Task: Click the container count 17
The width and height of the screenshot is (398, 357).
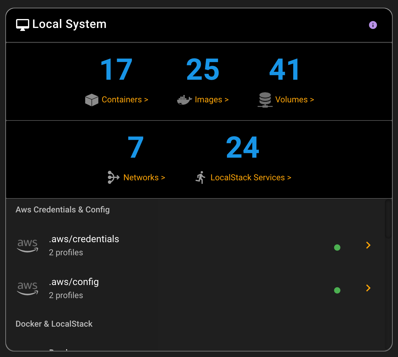Action: tap(116, 70)
